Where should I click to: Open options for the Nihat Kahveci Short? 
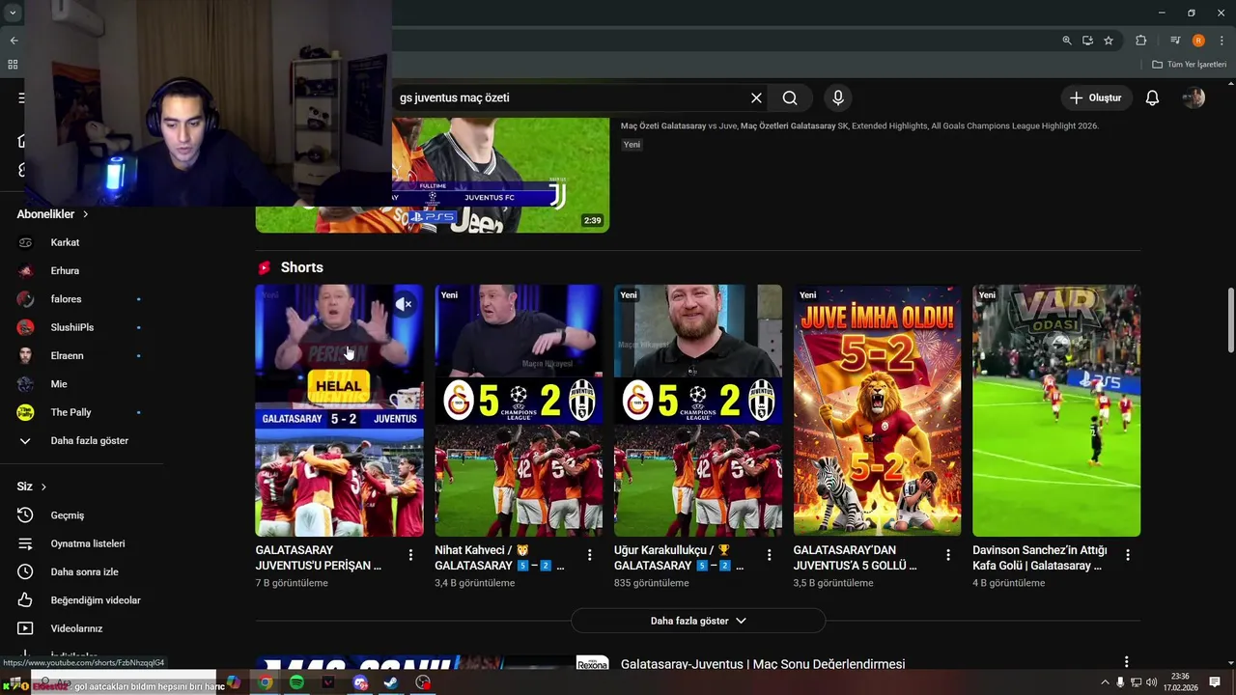589,555
